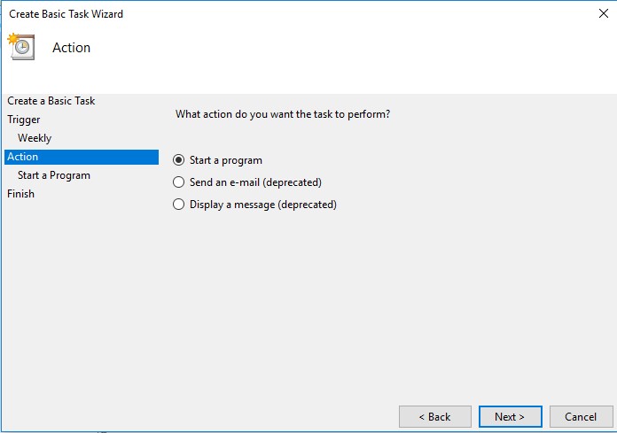Click the 'Start a program' option label text
Image resolution: width=617 pixels, height=433 pixels.
pos(226,160)
